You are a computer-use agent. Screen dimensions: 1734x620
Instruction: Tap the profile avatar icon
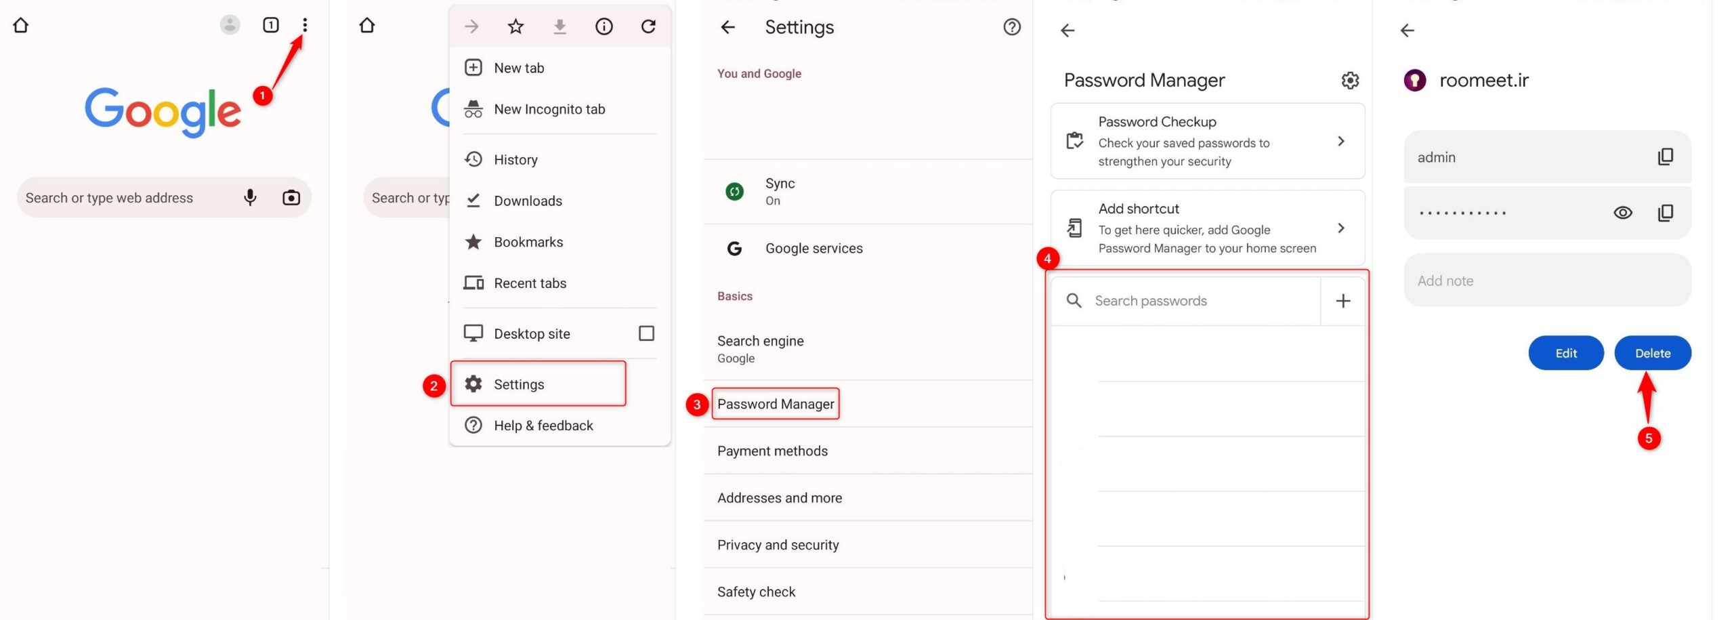tap(230, 25)
